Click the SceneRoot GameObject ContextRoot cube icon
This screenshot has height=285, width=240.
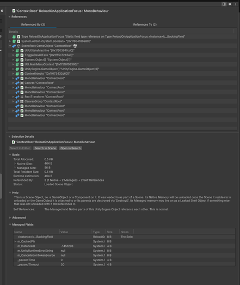19,46
